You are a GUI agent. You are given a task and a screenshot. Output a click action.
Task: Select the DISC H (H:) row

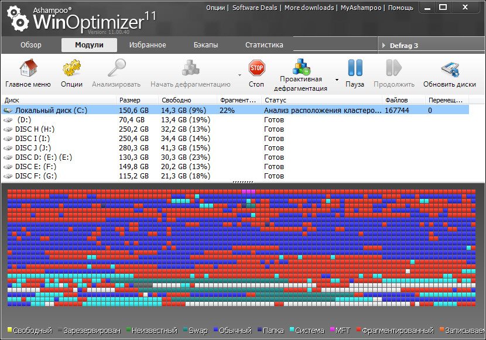pos(235,129)
